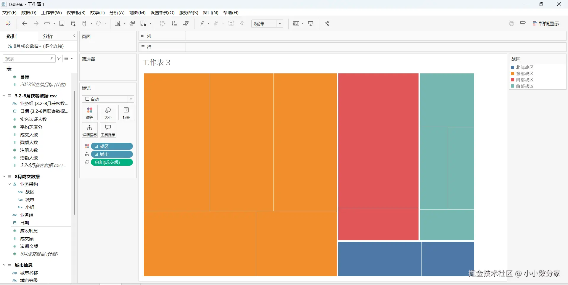Select the 成交额 measure field

coord(27,239)
